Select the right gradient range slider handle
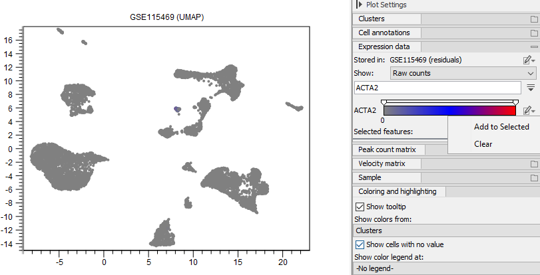This screenshot has height=275, width=540. click(515, 102)
